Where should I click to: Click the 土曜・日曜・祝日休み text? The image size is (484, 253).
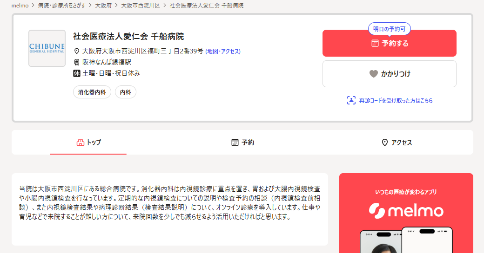point(111,73)
